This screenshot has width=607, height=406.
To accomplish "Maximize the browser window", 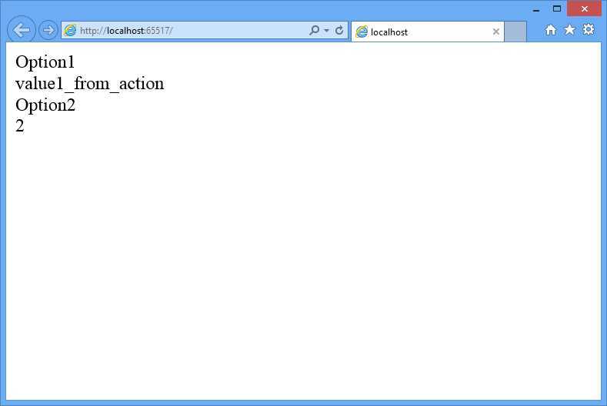I will pos(557,8).
